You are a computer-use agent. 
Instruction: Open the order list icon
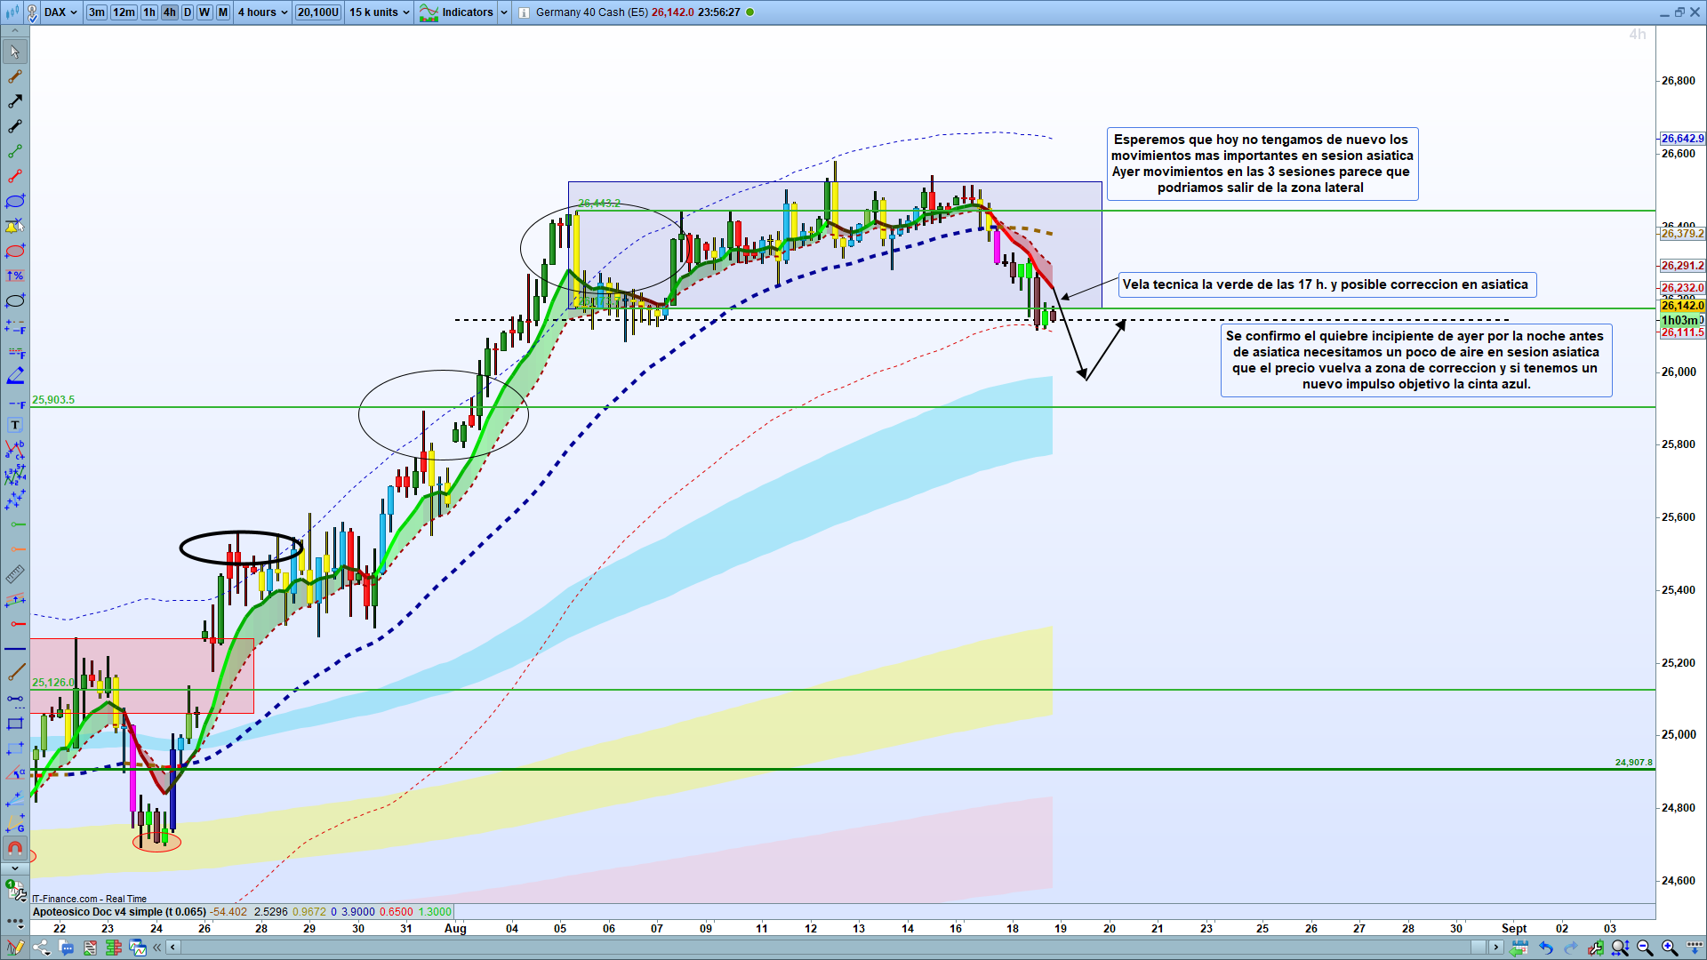[90, 948]
